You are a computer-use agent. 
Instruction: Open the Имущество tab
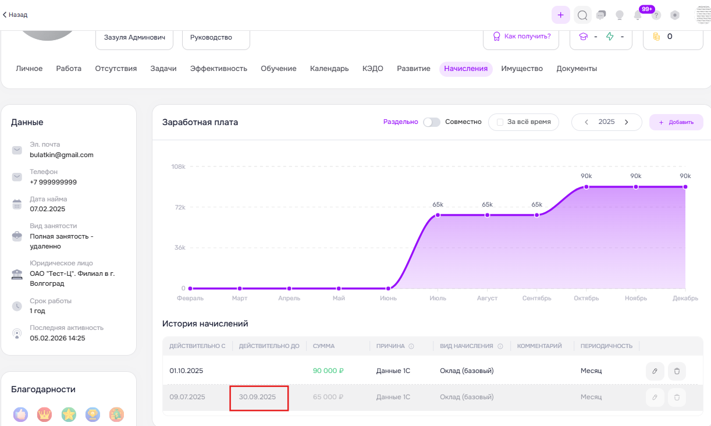[522, 69]
